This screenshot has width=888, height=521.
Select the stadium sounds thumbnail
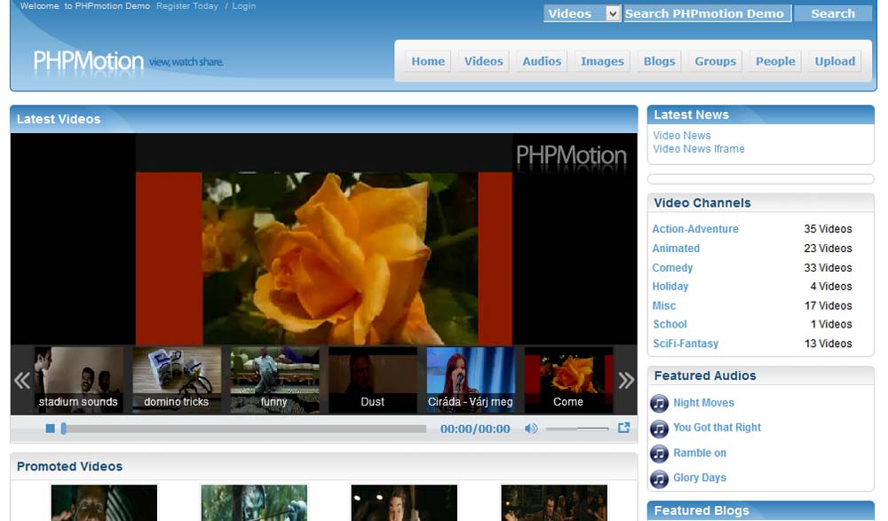click(x=79, y=380)
